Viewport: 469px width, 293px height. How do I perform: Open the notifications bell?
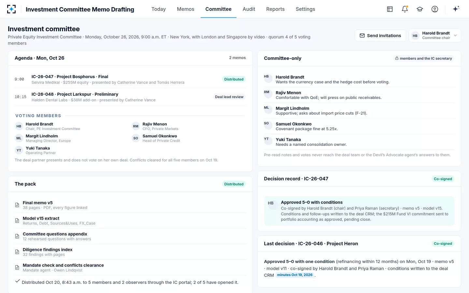(405, 9)
